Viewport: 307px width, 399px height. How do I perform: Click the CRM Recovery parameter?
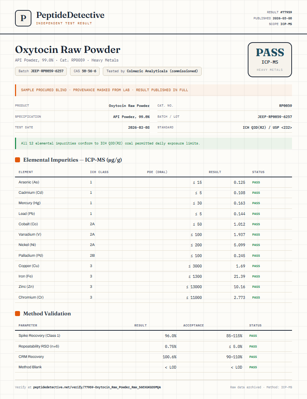point(31,357)
